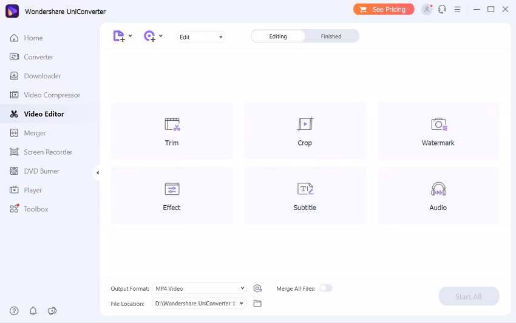
Task: Click the Start All button
Action: pyautogui.click(x=469, y=297)
